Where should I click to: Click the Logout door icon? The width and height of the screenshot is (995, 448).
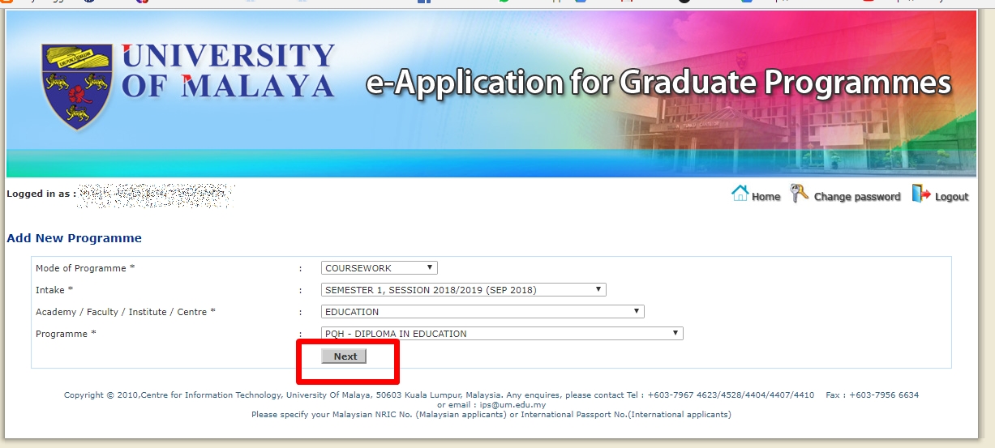tap(920, 194)
